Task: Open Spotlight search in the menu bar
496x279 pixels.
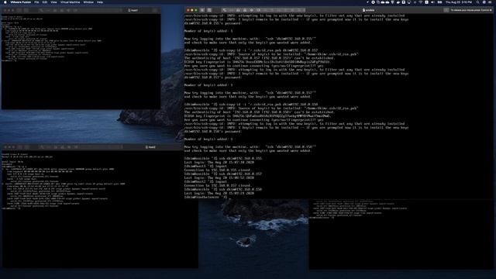Action: click(x=477, y=2)
